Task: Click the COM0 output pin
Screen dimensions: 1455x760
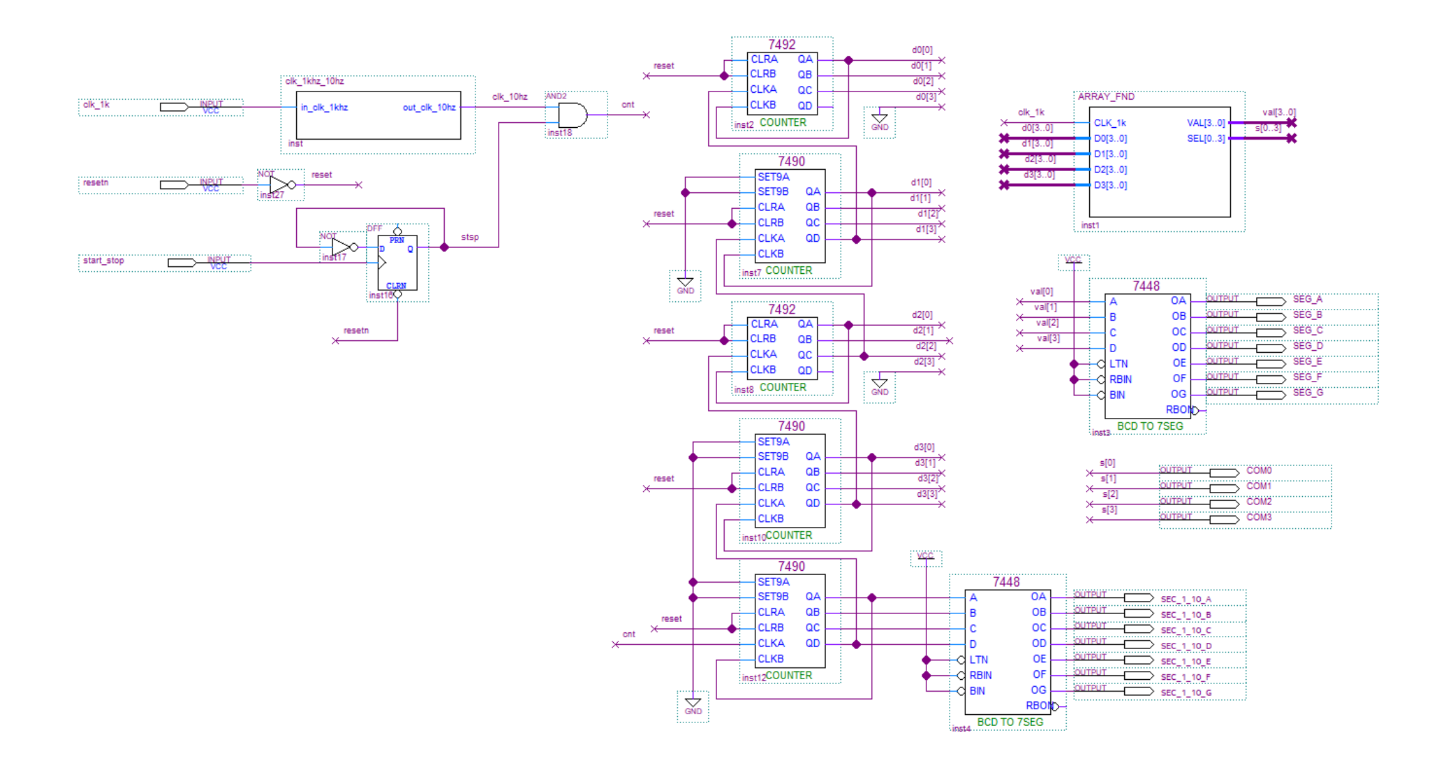Action: pyautogui.click(x=1224, y=472)
